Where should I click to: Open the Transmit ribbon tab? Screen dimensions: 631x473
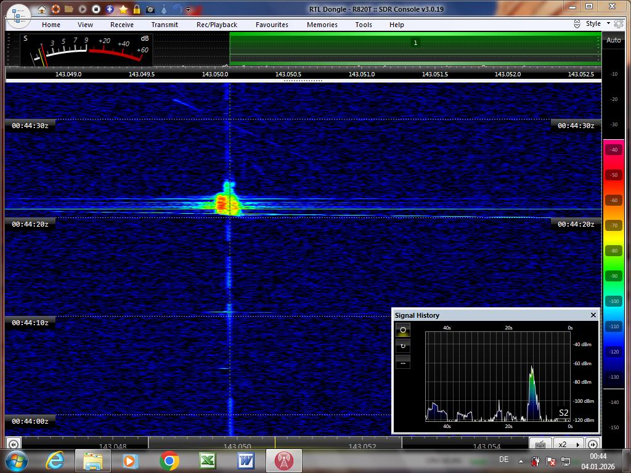click(x=165, y=25)
